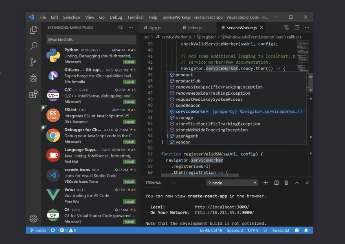Open the Debug menu
This screenshot has height=244, width=345.
point(116,17)
